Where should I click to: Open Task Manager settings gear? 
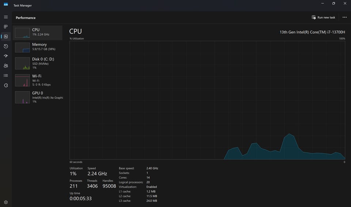6,202
